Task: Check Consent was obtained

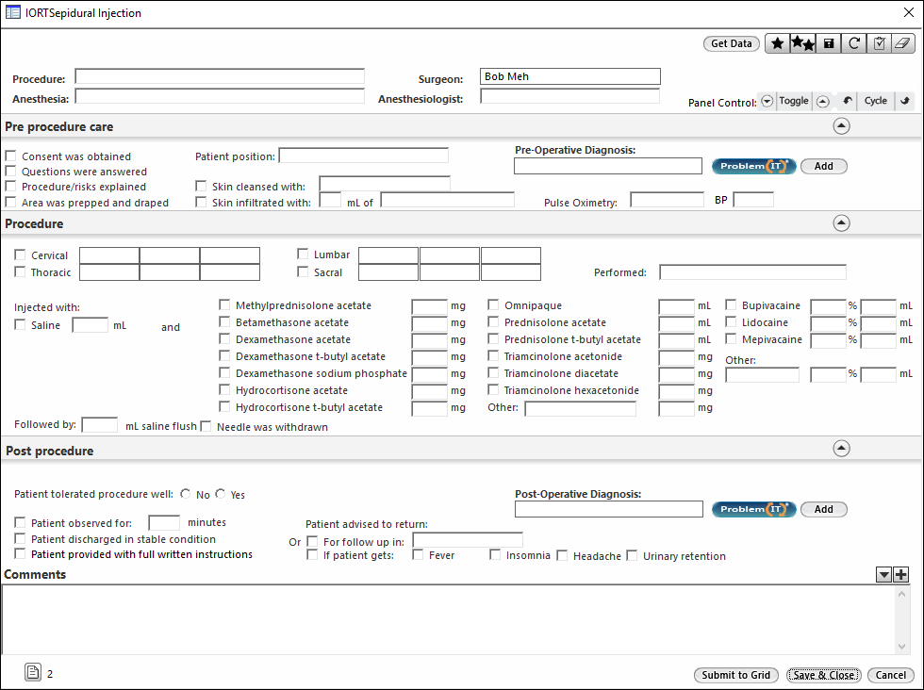Action: click(10, 156)
